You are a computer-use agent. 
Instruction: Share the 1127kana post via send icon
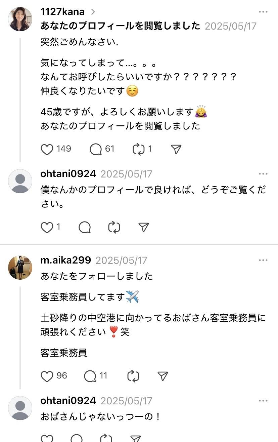[176, 149]
